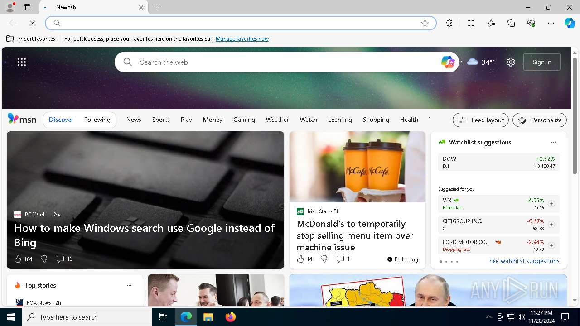
Task: Open Copilot sidebar icon
Action: pyautogui.click(x=570, y=23)
